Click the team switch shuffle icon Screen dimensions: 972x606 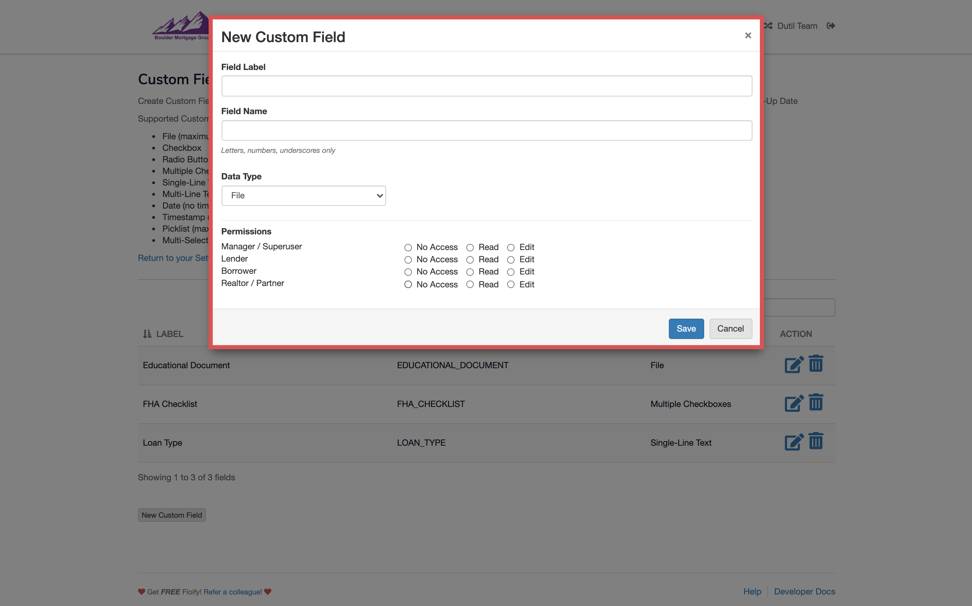coord(768,25)
